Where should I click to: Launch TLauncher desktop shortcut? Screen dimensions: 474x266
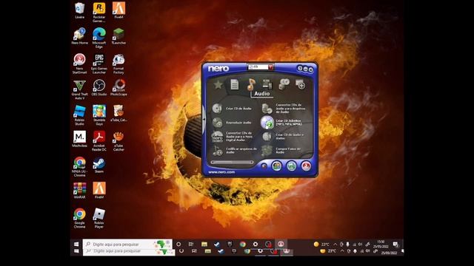118,36
